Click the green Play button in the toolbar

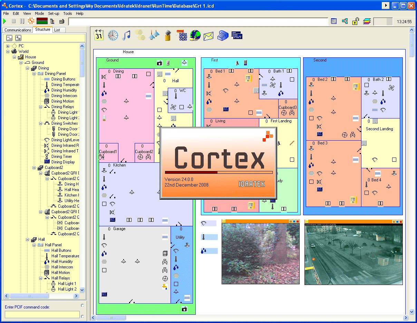[5, 21]
